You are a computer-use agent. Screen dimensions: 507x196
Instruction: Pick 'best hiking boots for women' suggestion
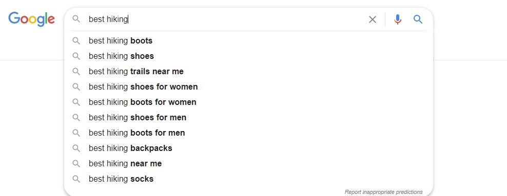coord(248,102)
